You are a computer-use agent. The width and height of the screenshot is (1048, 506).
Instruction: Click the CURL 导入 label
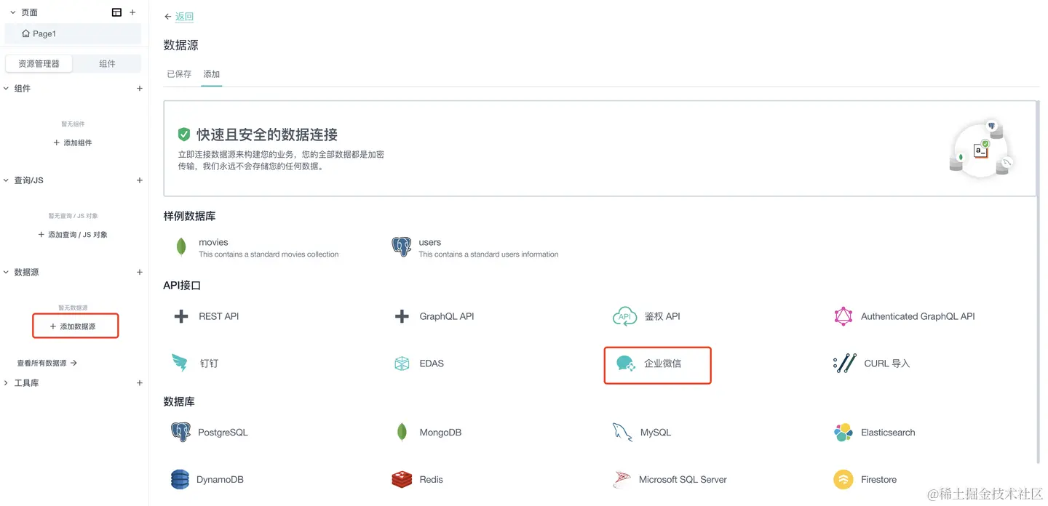[887, 363]
